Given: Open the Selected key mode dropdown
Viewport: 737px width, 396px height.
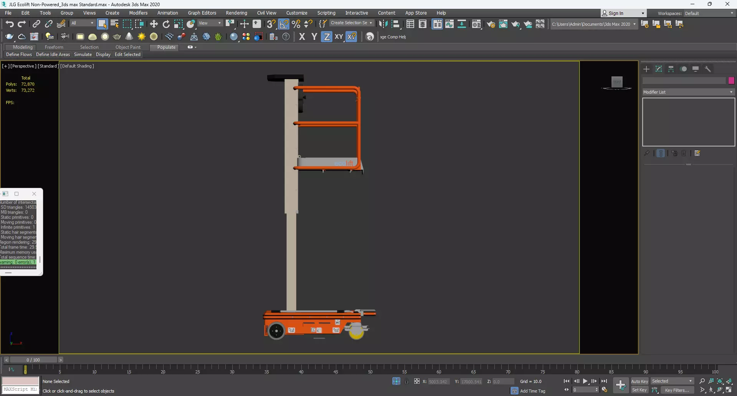Looking at the screenshot, I should 672,381.
